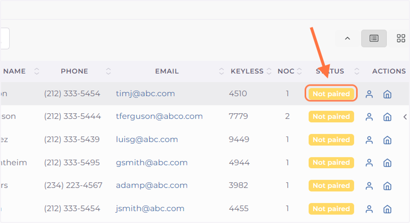Open home icon in adamp@abc.com row

[x=387, y=186]
